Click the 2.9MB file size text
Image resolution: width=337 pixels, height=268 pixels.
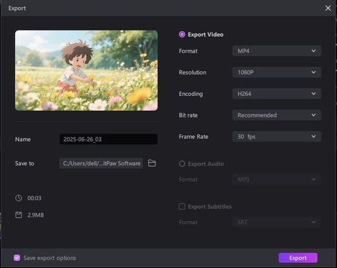point(36,215)
